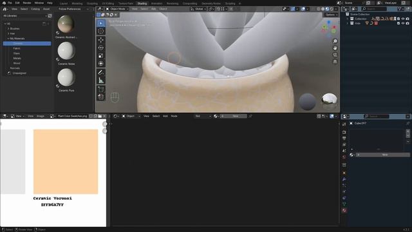The image size is (412, 232).
Task: Expand the Hair catalog
Action: (8, 34)
